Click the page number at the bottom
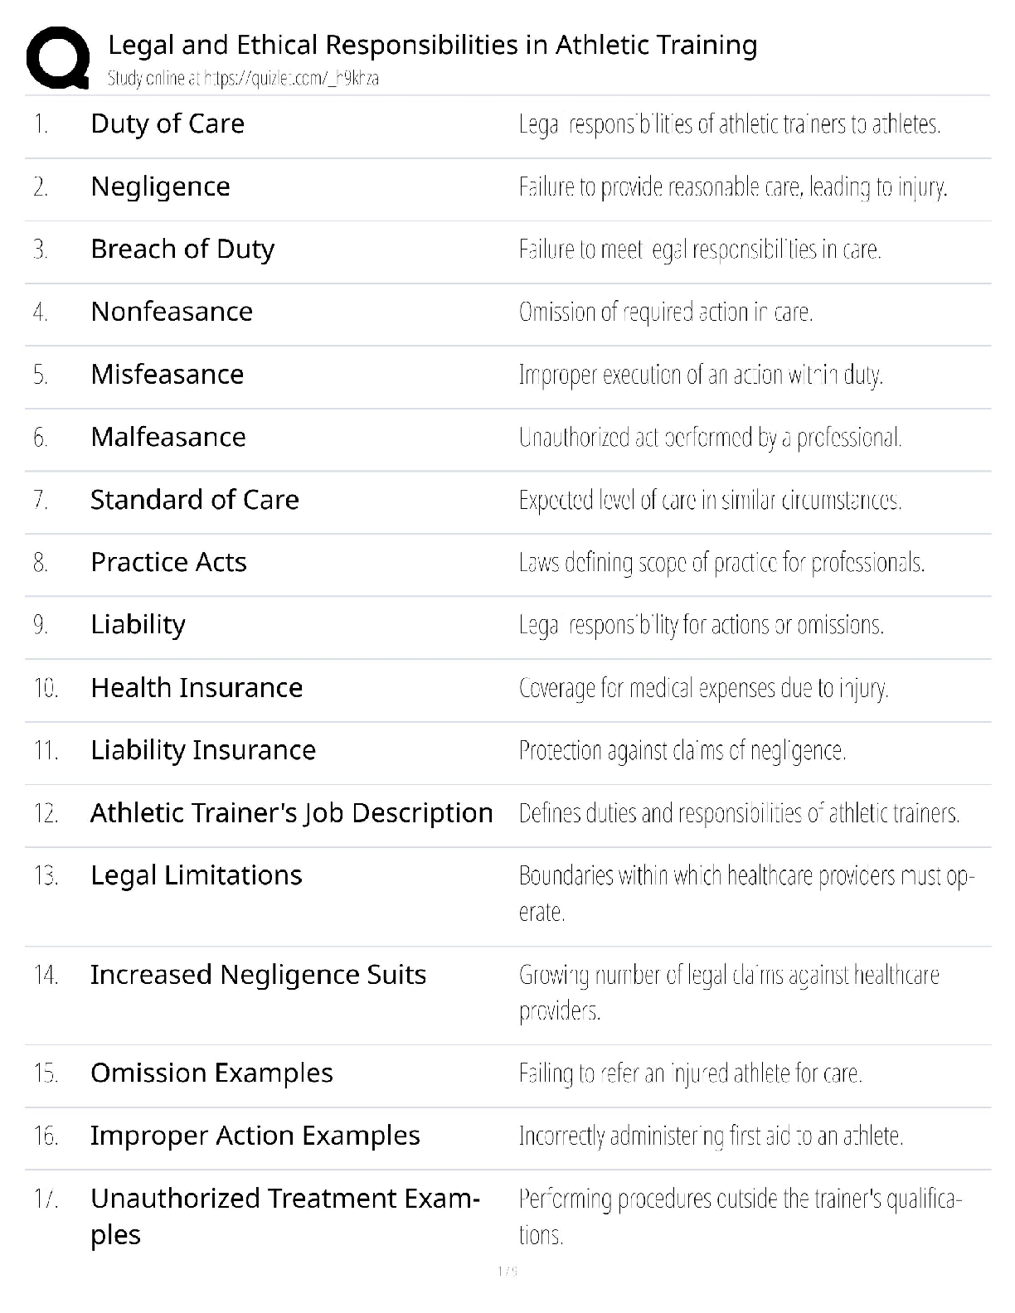 (508, 1272)
